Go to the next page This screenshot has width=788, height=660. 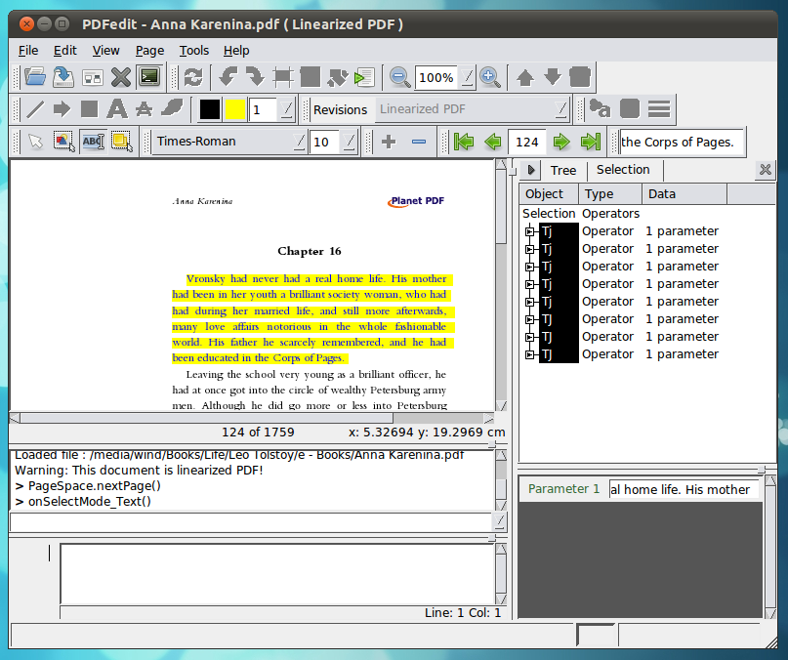560,142
